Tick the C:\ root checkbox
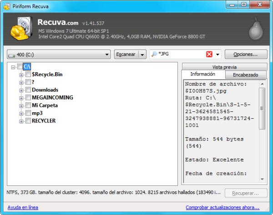273x215 pixels. point(20,67)
